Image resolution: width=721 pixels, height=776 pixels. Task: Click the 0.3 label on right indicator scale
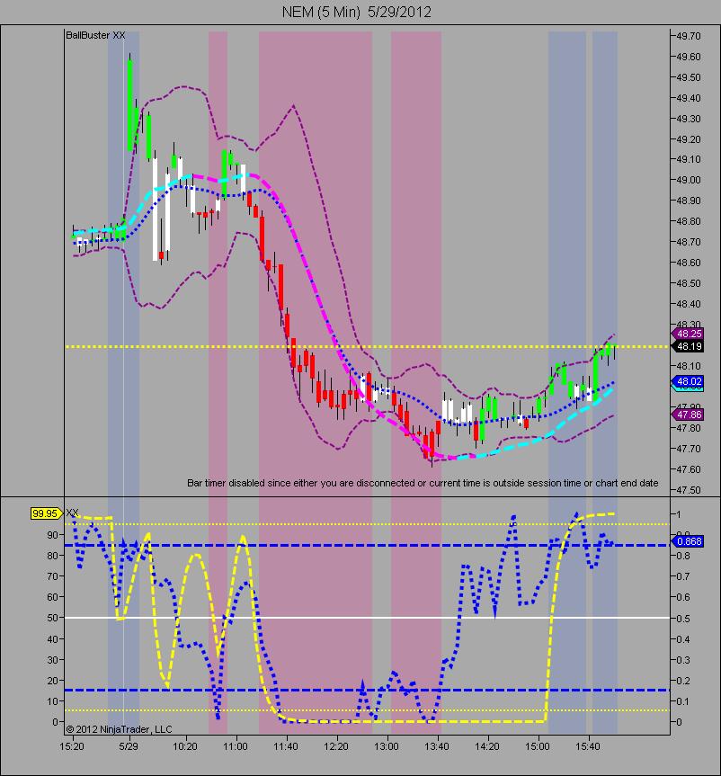[682, 660]
